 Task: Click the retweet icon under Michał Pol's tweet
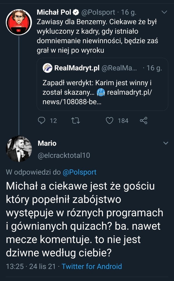point(75,120)
